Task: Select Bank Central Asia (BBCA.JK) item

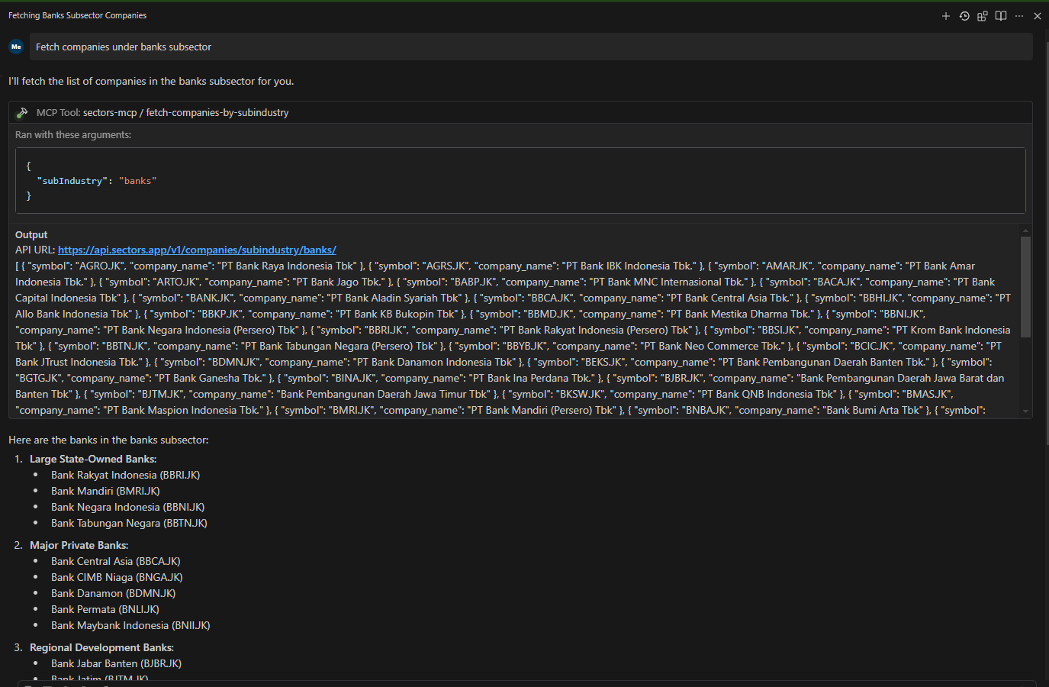Action: tap(116, 561)
